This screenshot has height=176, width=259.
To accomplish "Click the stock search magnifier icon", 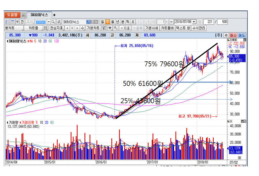I will tap(53, 22).
